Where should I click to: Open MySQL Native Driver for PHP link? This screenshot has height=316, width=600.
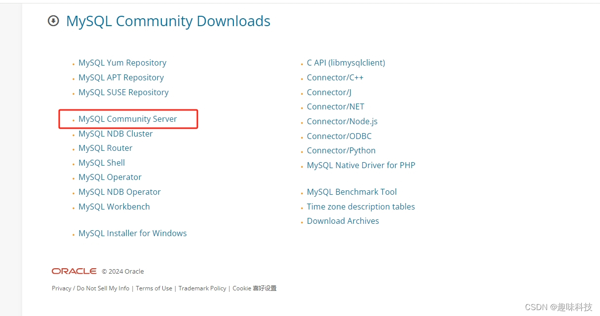pyautogui.click(x=361, y=165)
